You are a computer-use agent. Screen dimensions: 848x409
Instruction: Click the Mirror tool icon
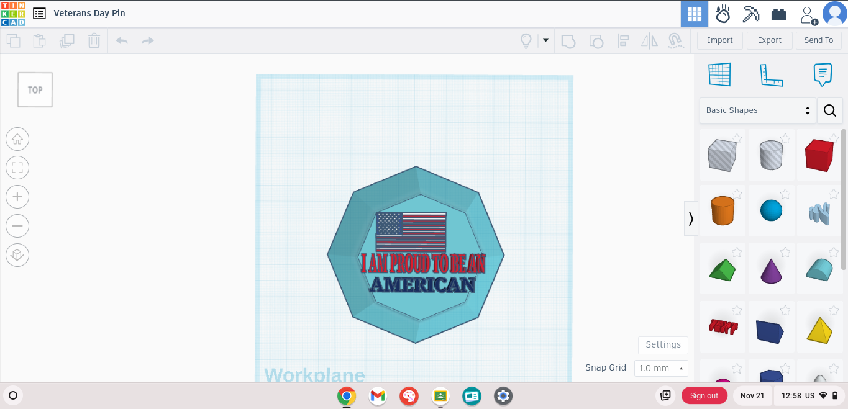[x=649, y=41]
